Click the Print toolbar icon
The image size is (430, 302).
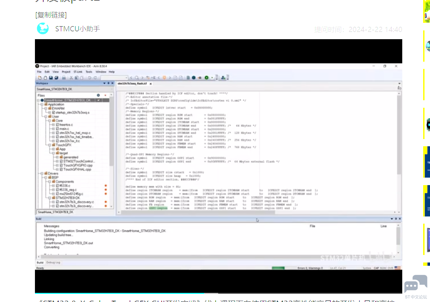pyautogui.click(x=64, y=78)
